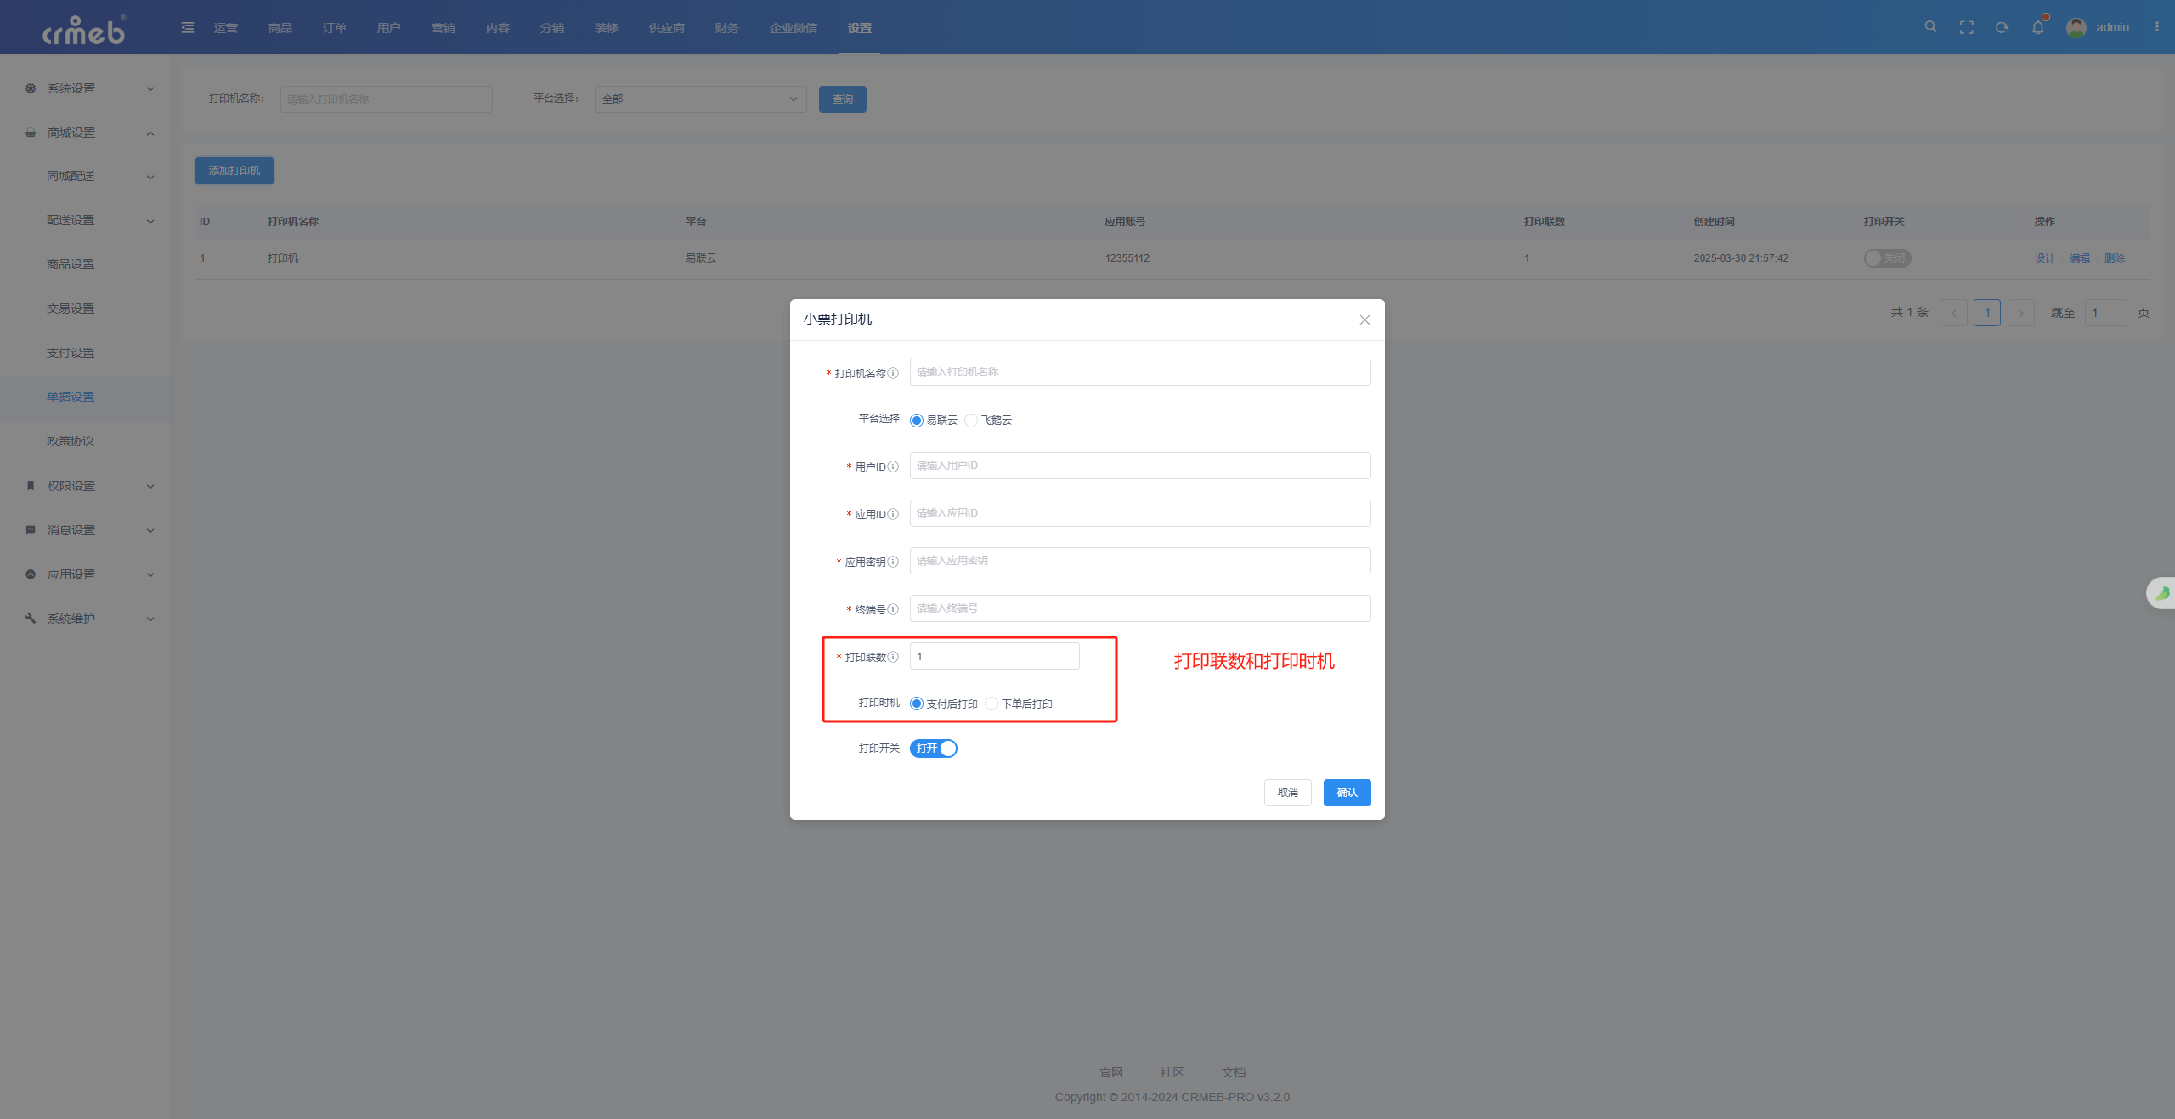Viewport: 2175px width, 1119px height.
Task: Click the refresh icon in top bar
Action: pos(2002,27)
